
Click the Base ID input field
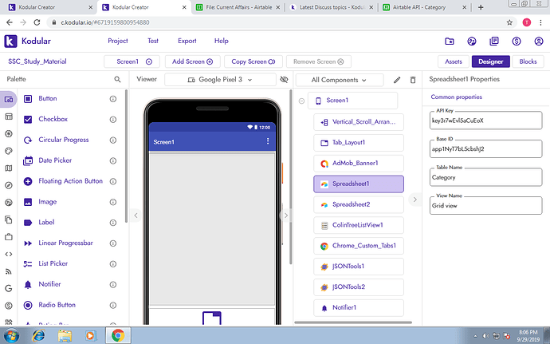coord(485,149)
